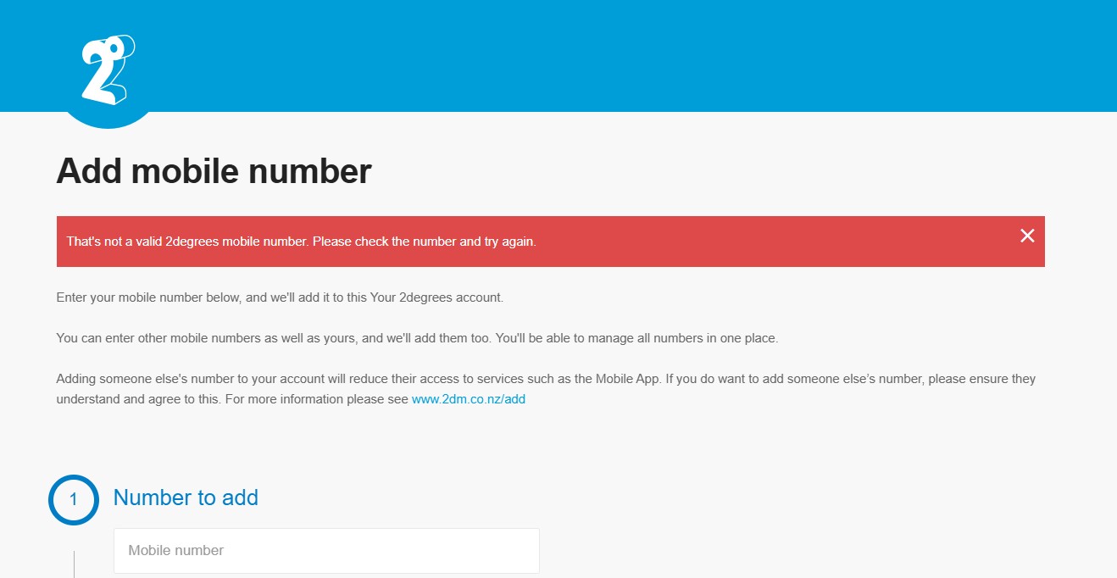Click the 'Adding someone else's number' warning paragraph
The height and width of the screenshot is (578, 1117).
pos(546,389)
